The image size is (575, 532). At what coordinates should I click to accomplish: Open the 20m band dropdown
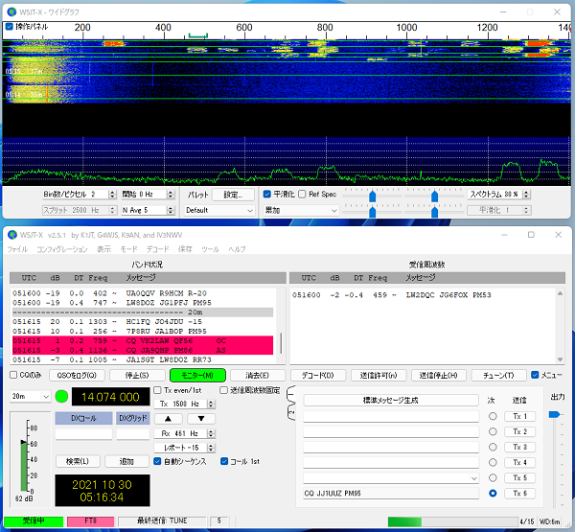pos(29,396)
